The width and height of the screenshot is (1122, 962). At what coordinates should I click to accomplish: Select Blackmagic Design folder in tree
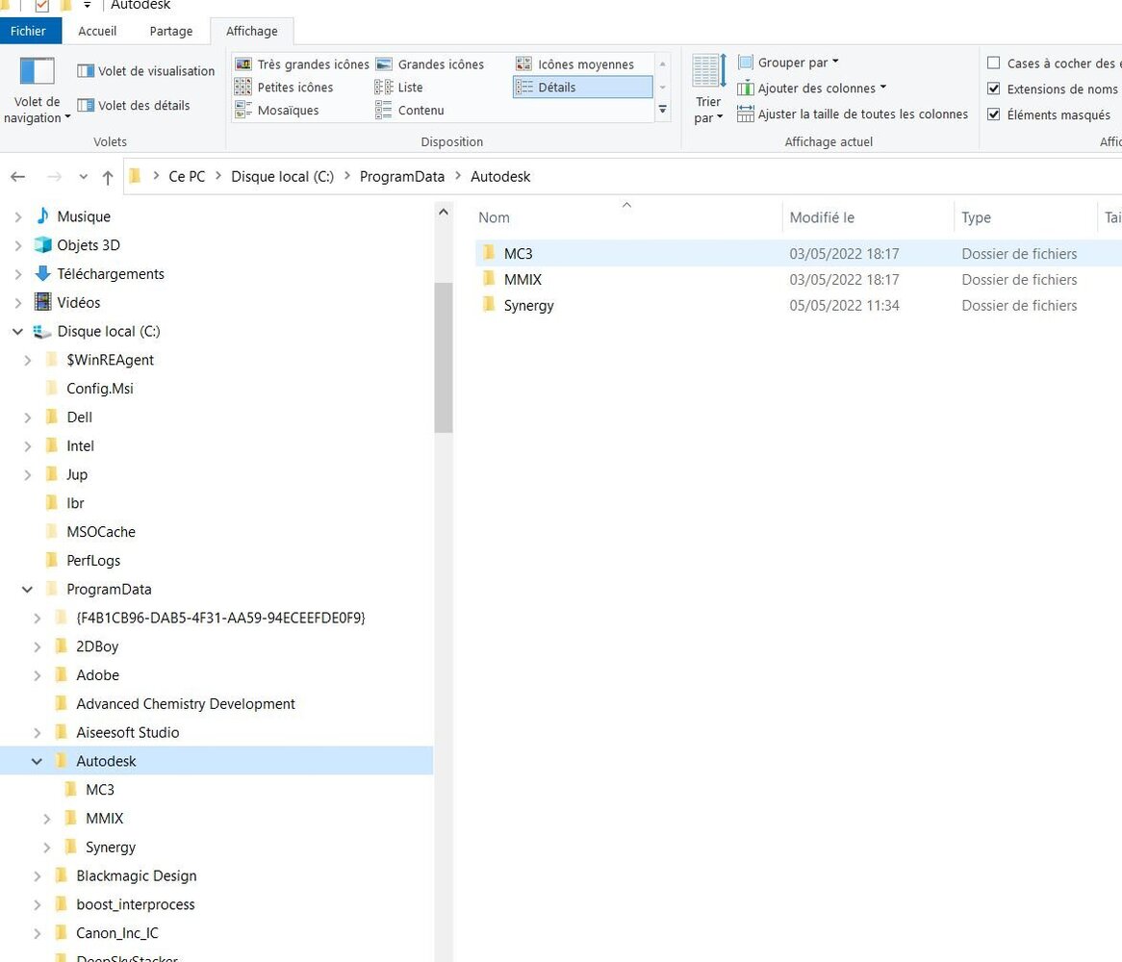[x=136, y=875]
